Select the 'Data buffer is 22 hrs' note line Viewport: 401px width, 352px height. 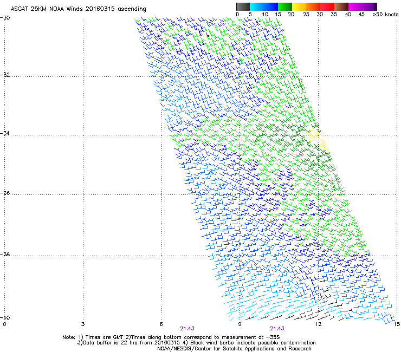click(x=196, y=343)
